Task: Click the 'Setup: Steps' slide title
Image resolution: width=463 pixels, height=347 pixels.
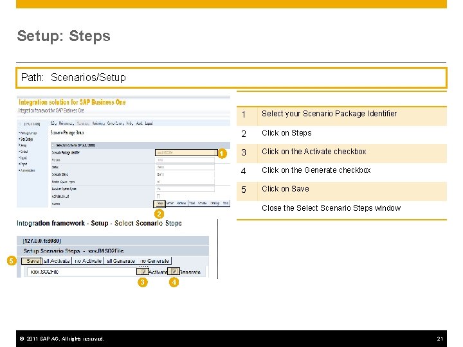Action: (64, 36)
